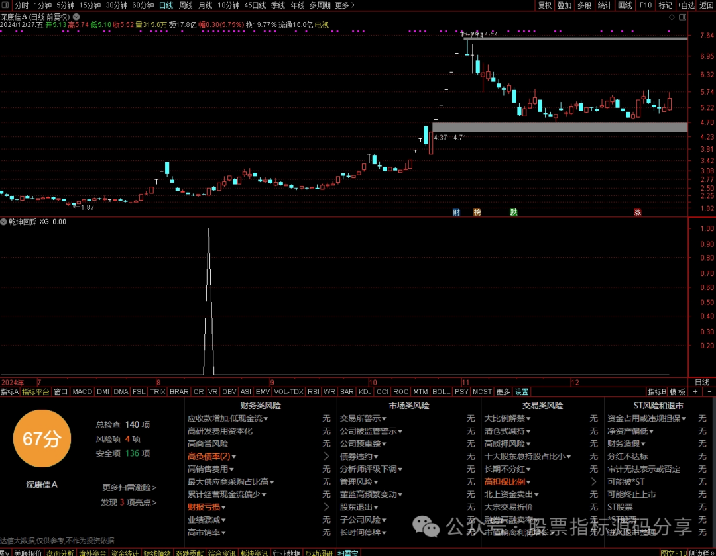716x556 pixels.
Task: Switch to the 分时 chart period
Action: (x=21, y=5)
